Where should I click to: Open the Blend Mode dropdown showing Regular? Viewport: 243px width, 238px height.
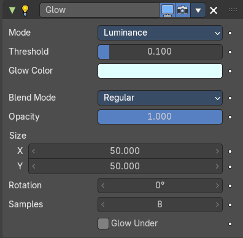[x=160, y=98]
